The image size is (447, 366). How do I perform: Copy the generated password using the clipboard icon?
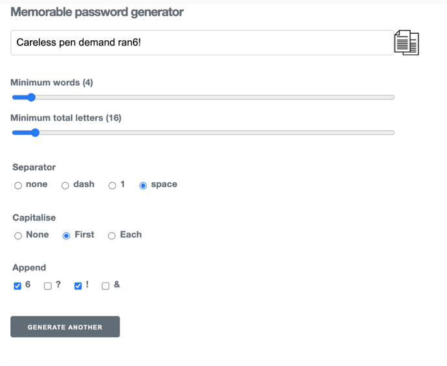pyautogui.click(x=407, y=42)
